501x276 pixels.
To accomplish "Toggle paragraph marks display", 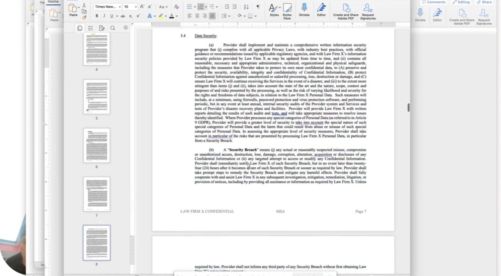I will tap(258, 7).
